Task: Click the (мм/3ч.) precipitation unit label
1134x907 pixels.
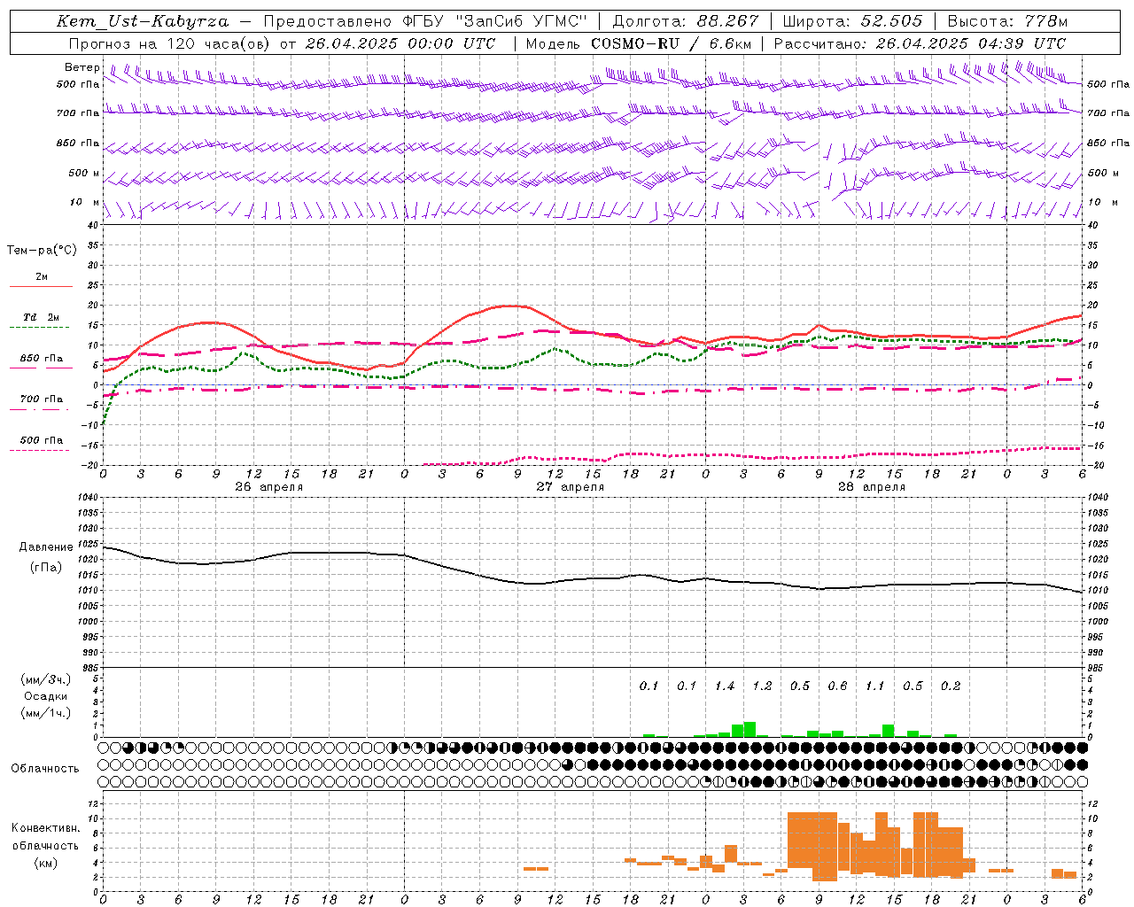Action: pos(45,679)
